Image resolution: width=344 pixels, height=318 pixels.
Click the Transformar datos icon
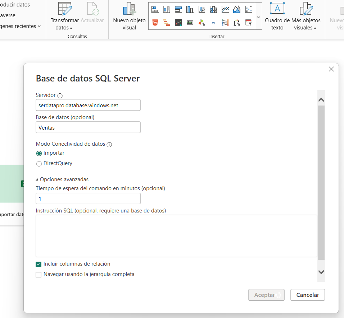[65, 9]
